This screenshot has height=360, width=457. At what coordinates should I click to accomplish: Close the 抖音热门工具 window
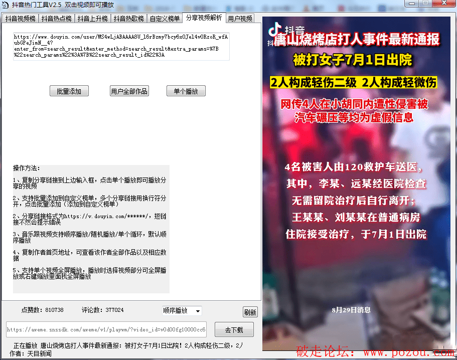pyautogui.click(x=444, y=3)
